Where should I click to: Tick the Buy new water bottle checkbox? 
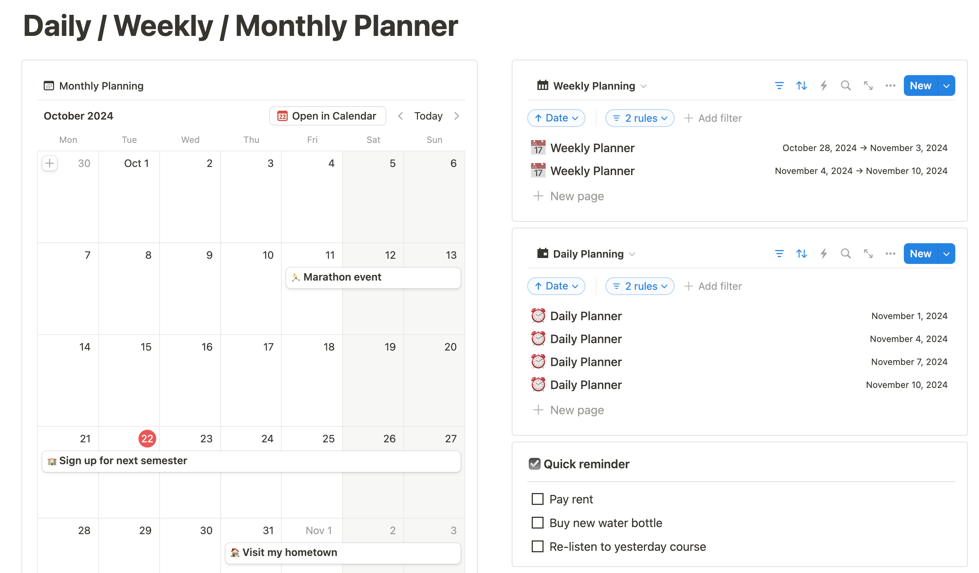coord(537,523)
